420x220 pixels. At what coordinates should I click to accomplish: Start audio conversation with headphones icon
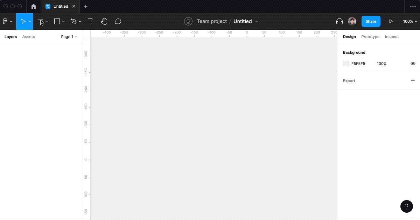tap(339, 21)
